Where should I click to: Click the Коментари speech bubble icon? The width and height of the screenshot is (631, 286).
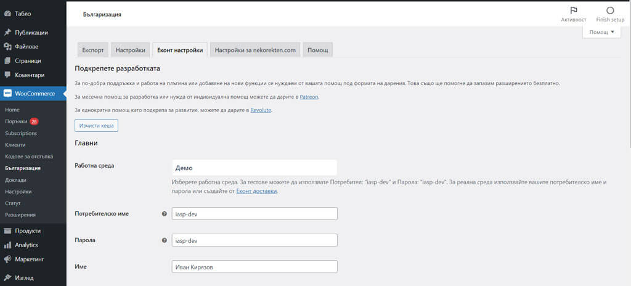point(7,75)
